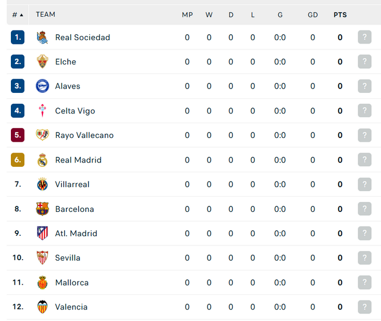Click the form question mark beside Villarreal
This screenshot has height=321, width=381.
(x=365, y=184)
